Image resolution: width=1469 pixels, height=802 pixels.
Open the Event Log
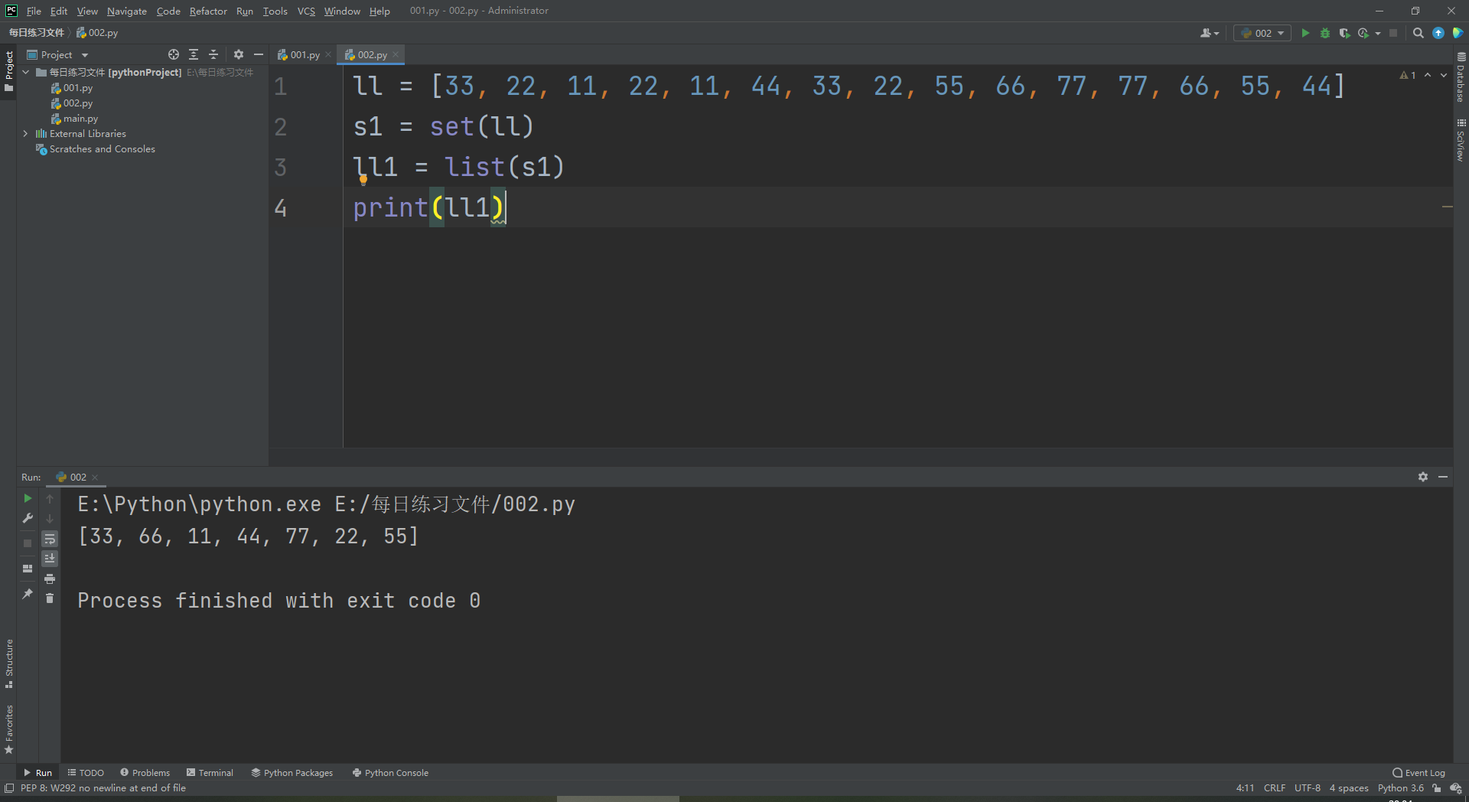[x=1419, y=773]
